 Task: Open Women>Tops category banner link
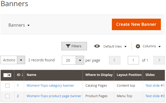point(50,86)
